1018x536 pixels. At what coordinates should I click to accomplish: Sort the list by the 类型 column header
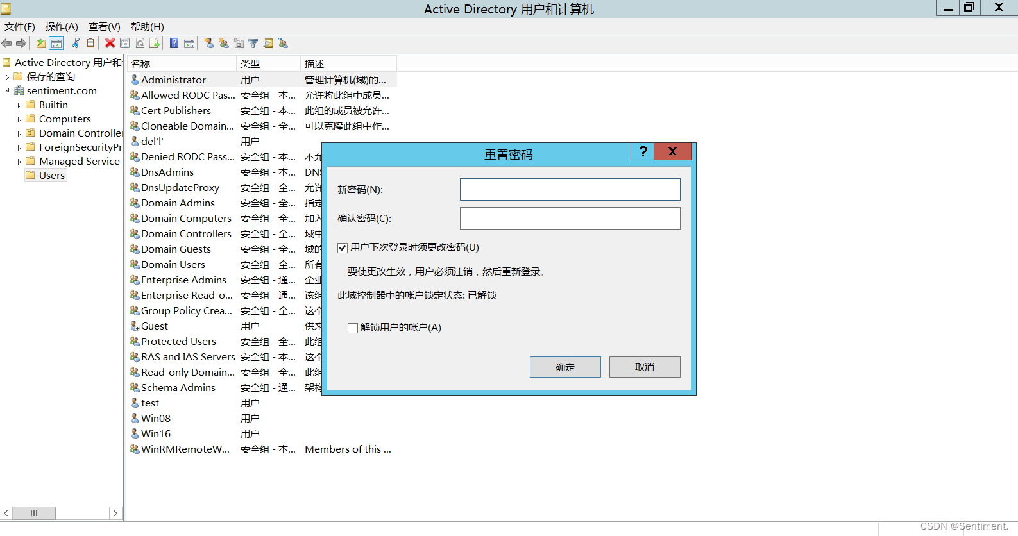click(269, 63)
